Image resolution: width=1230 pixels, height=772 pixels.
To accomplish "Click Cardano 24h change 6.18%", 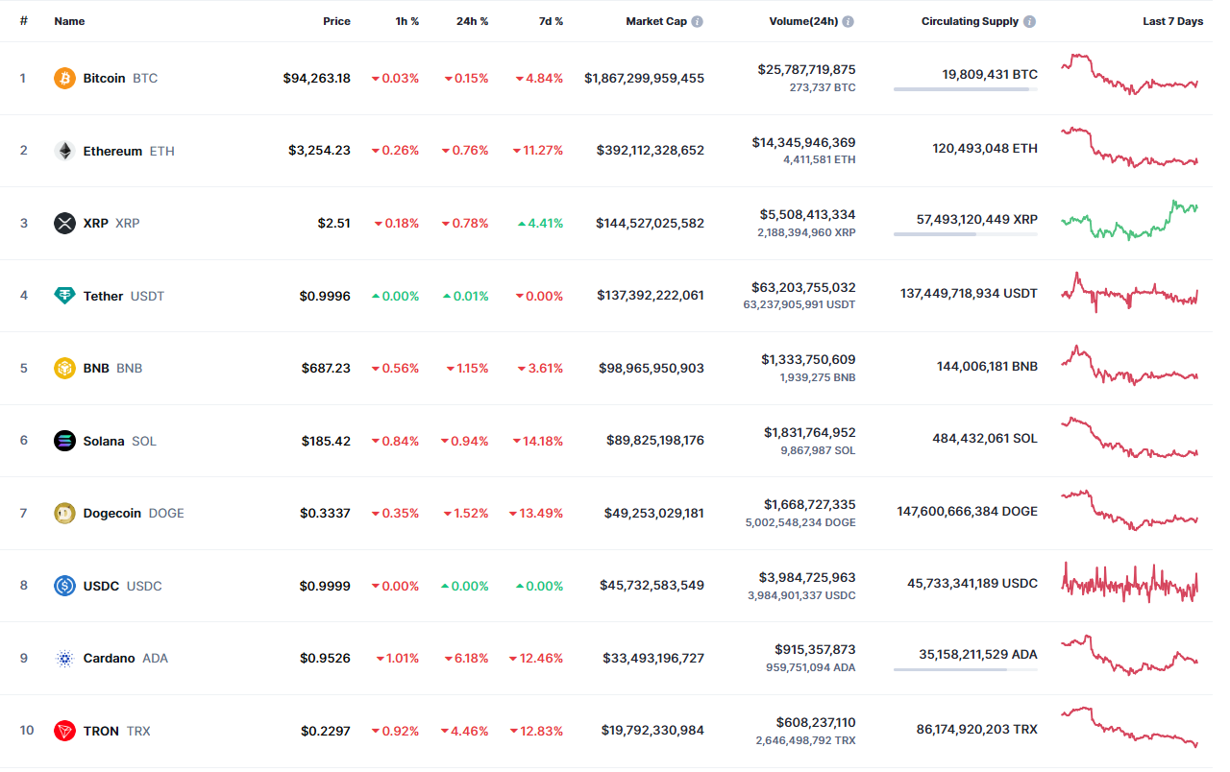I will [x=466, y=658].
